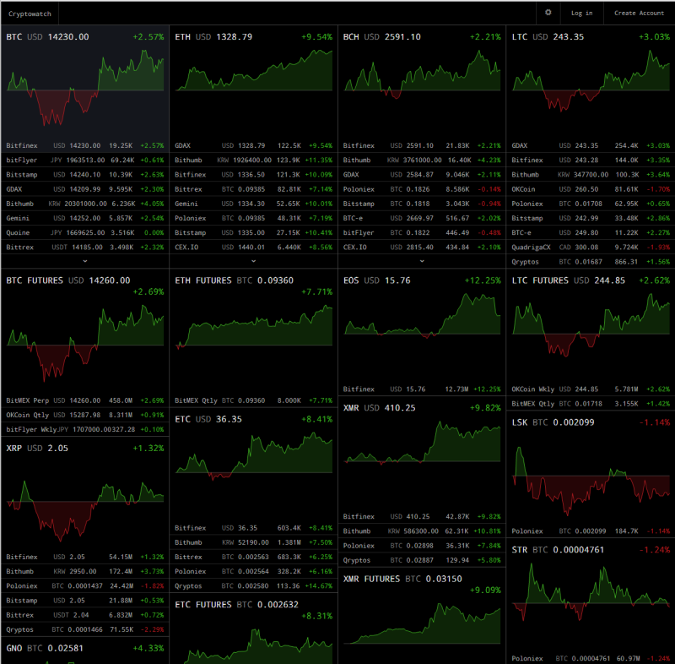675x664 pixels.
Task: Select the Bithumb KRW 20301000.00 row
Action: click(x=85, y=204)
